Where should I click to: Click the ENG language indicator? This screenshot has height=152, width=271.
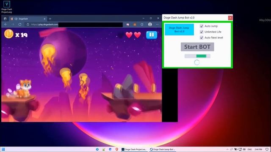[249, 149]
